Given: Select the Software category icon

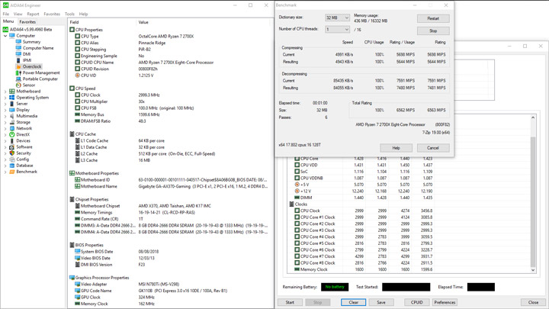Looking at the screenshot, I should point(12,146).
